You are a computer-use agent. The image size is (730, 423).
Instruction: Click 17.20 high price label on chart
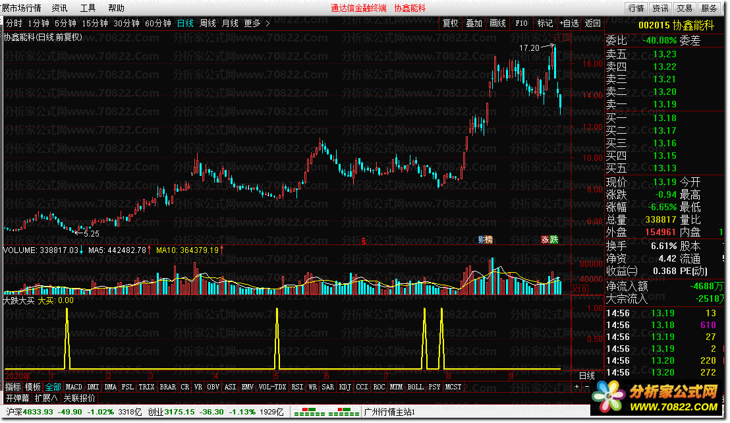tap(529, 47)
